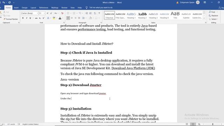
Task: Open line and paragraph spacing
Action: (84, 18)
